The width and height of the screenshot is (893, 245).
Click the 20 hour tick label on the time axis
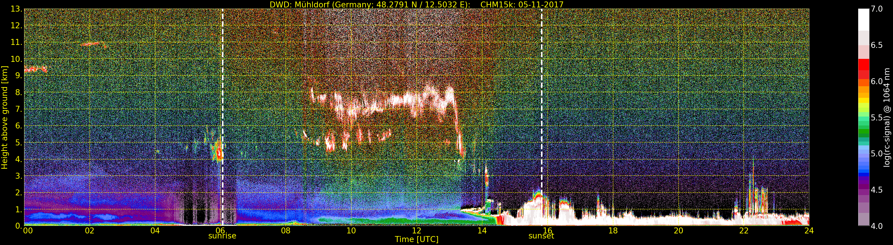[x=678, y=231]
